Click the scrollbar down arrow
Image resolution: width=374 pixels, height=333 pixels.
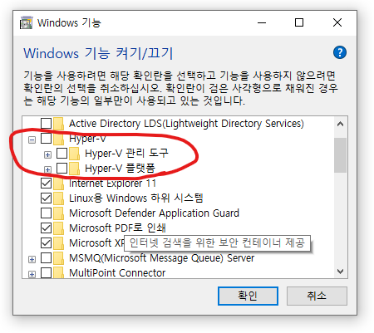pos(340,272)
